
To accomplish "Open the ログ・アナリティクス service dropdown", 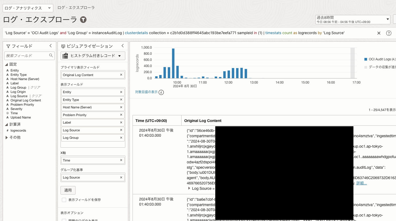I will pyautogui.click(x=28, y=8).
